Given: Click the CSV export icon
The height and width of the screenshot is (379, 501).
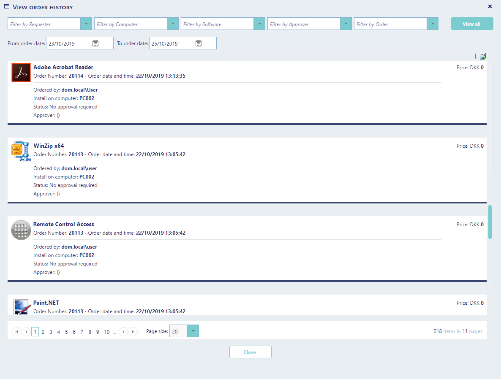Looking at the screenshot, I should (x=482, y=56).
